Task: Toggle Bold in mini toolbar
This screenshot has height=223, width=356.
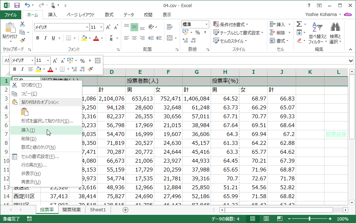Action: click(x=15, y=69)
